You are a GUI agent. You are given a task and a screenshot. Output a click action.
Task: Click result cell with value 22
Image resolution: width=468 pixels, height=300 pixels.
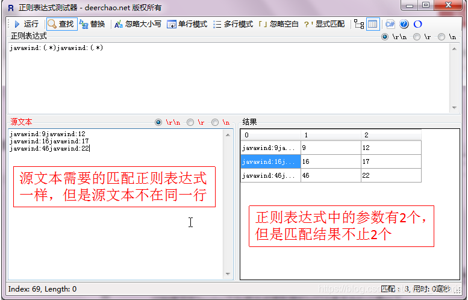(392, 175)
